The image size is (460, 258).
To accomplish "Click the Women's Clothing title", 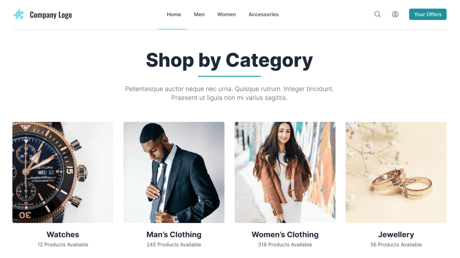I will [x=285, y=234].
